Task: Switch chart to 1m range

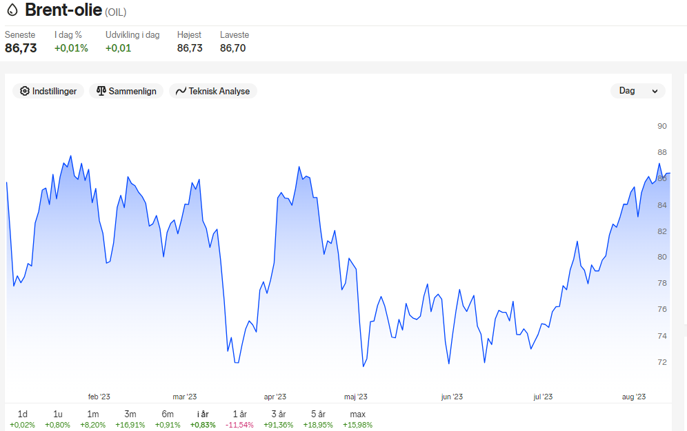Action: (93, 419)
